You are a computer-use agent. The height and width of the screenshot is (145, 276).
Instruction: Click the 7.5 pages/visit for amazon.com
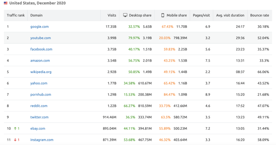click(208, 61)
